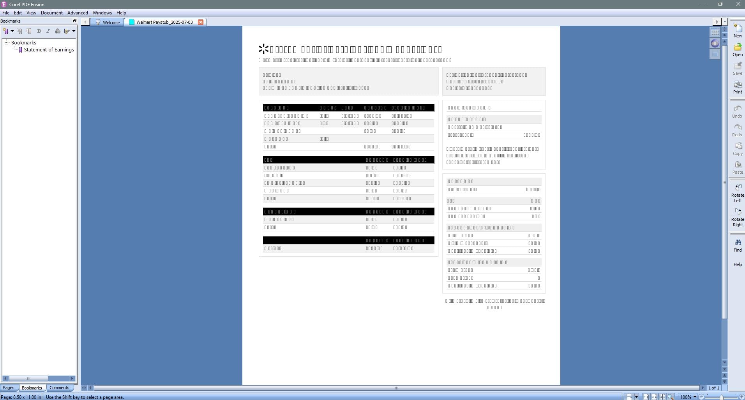The height and width of the screenshot is (400, 745).
Task: Click the vertical scrollbar up arrow
Action: 725,42
